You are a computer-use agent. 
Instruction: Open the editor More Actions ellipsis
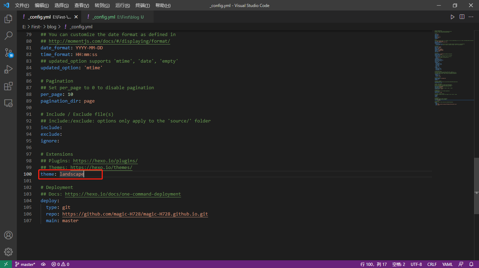(x=471, y=17)
